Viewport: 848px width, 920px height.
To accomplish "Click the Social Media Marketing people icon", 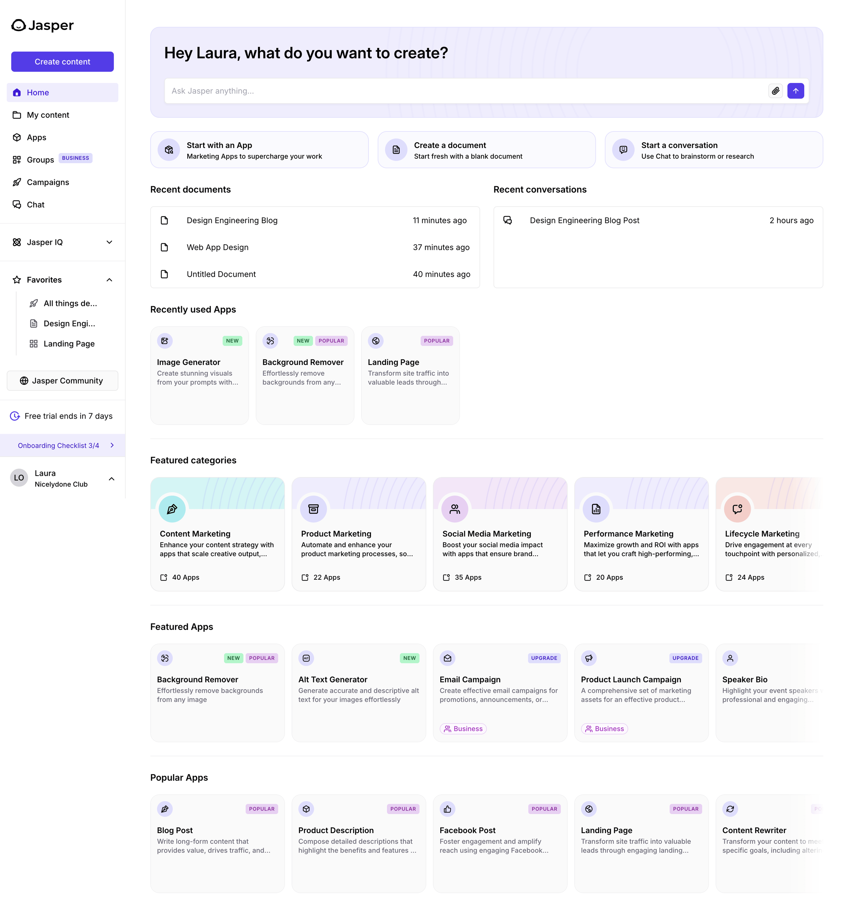I will tap(455, 509).
